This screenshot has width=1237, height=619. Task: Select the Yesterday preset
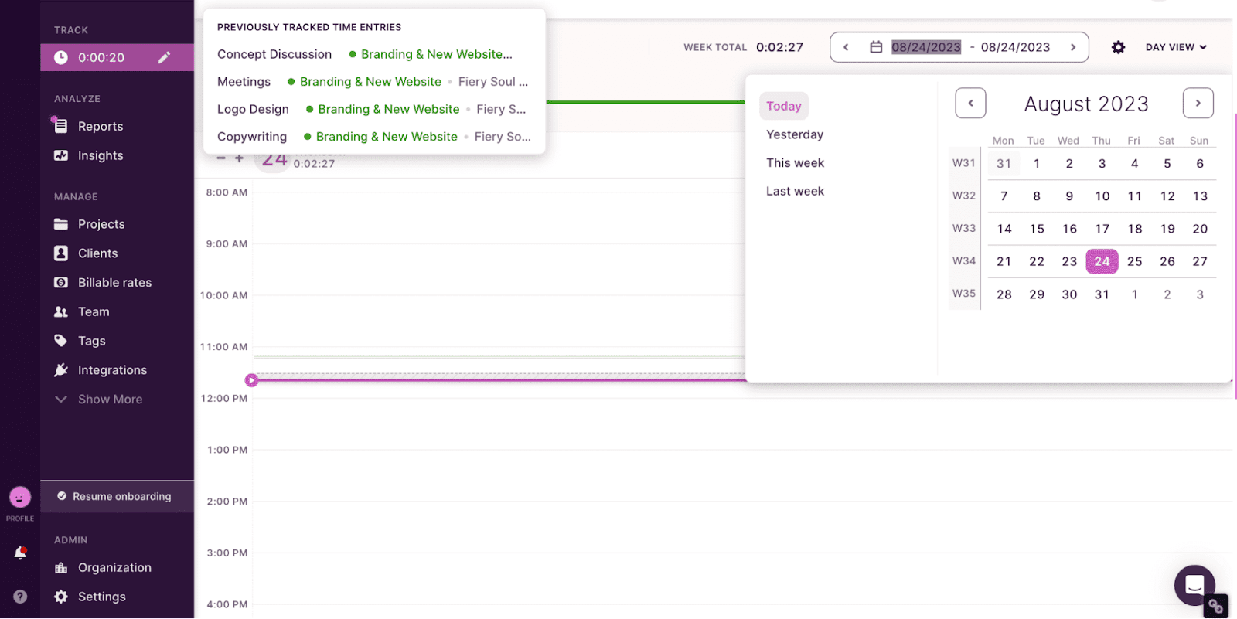click(795, 134)
